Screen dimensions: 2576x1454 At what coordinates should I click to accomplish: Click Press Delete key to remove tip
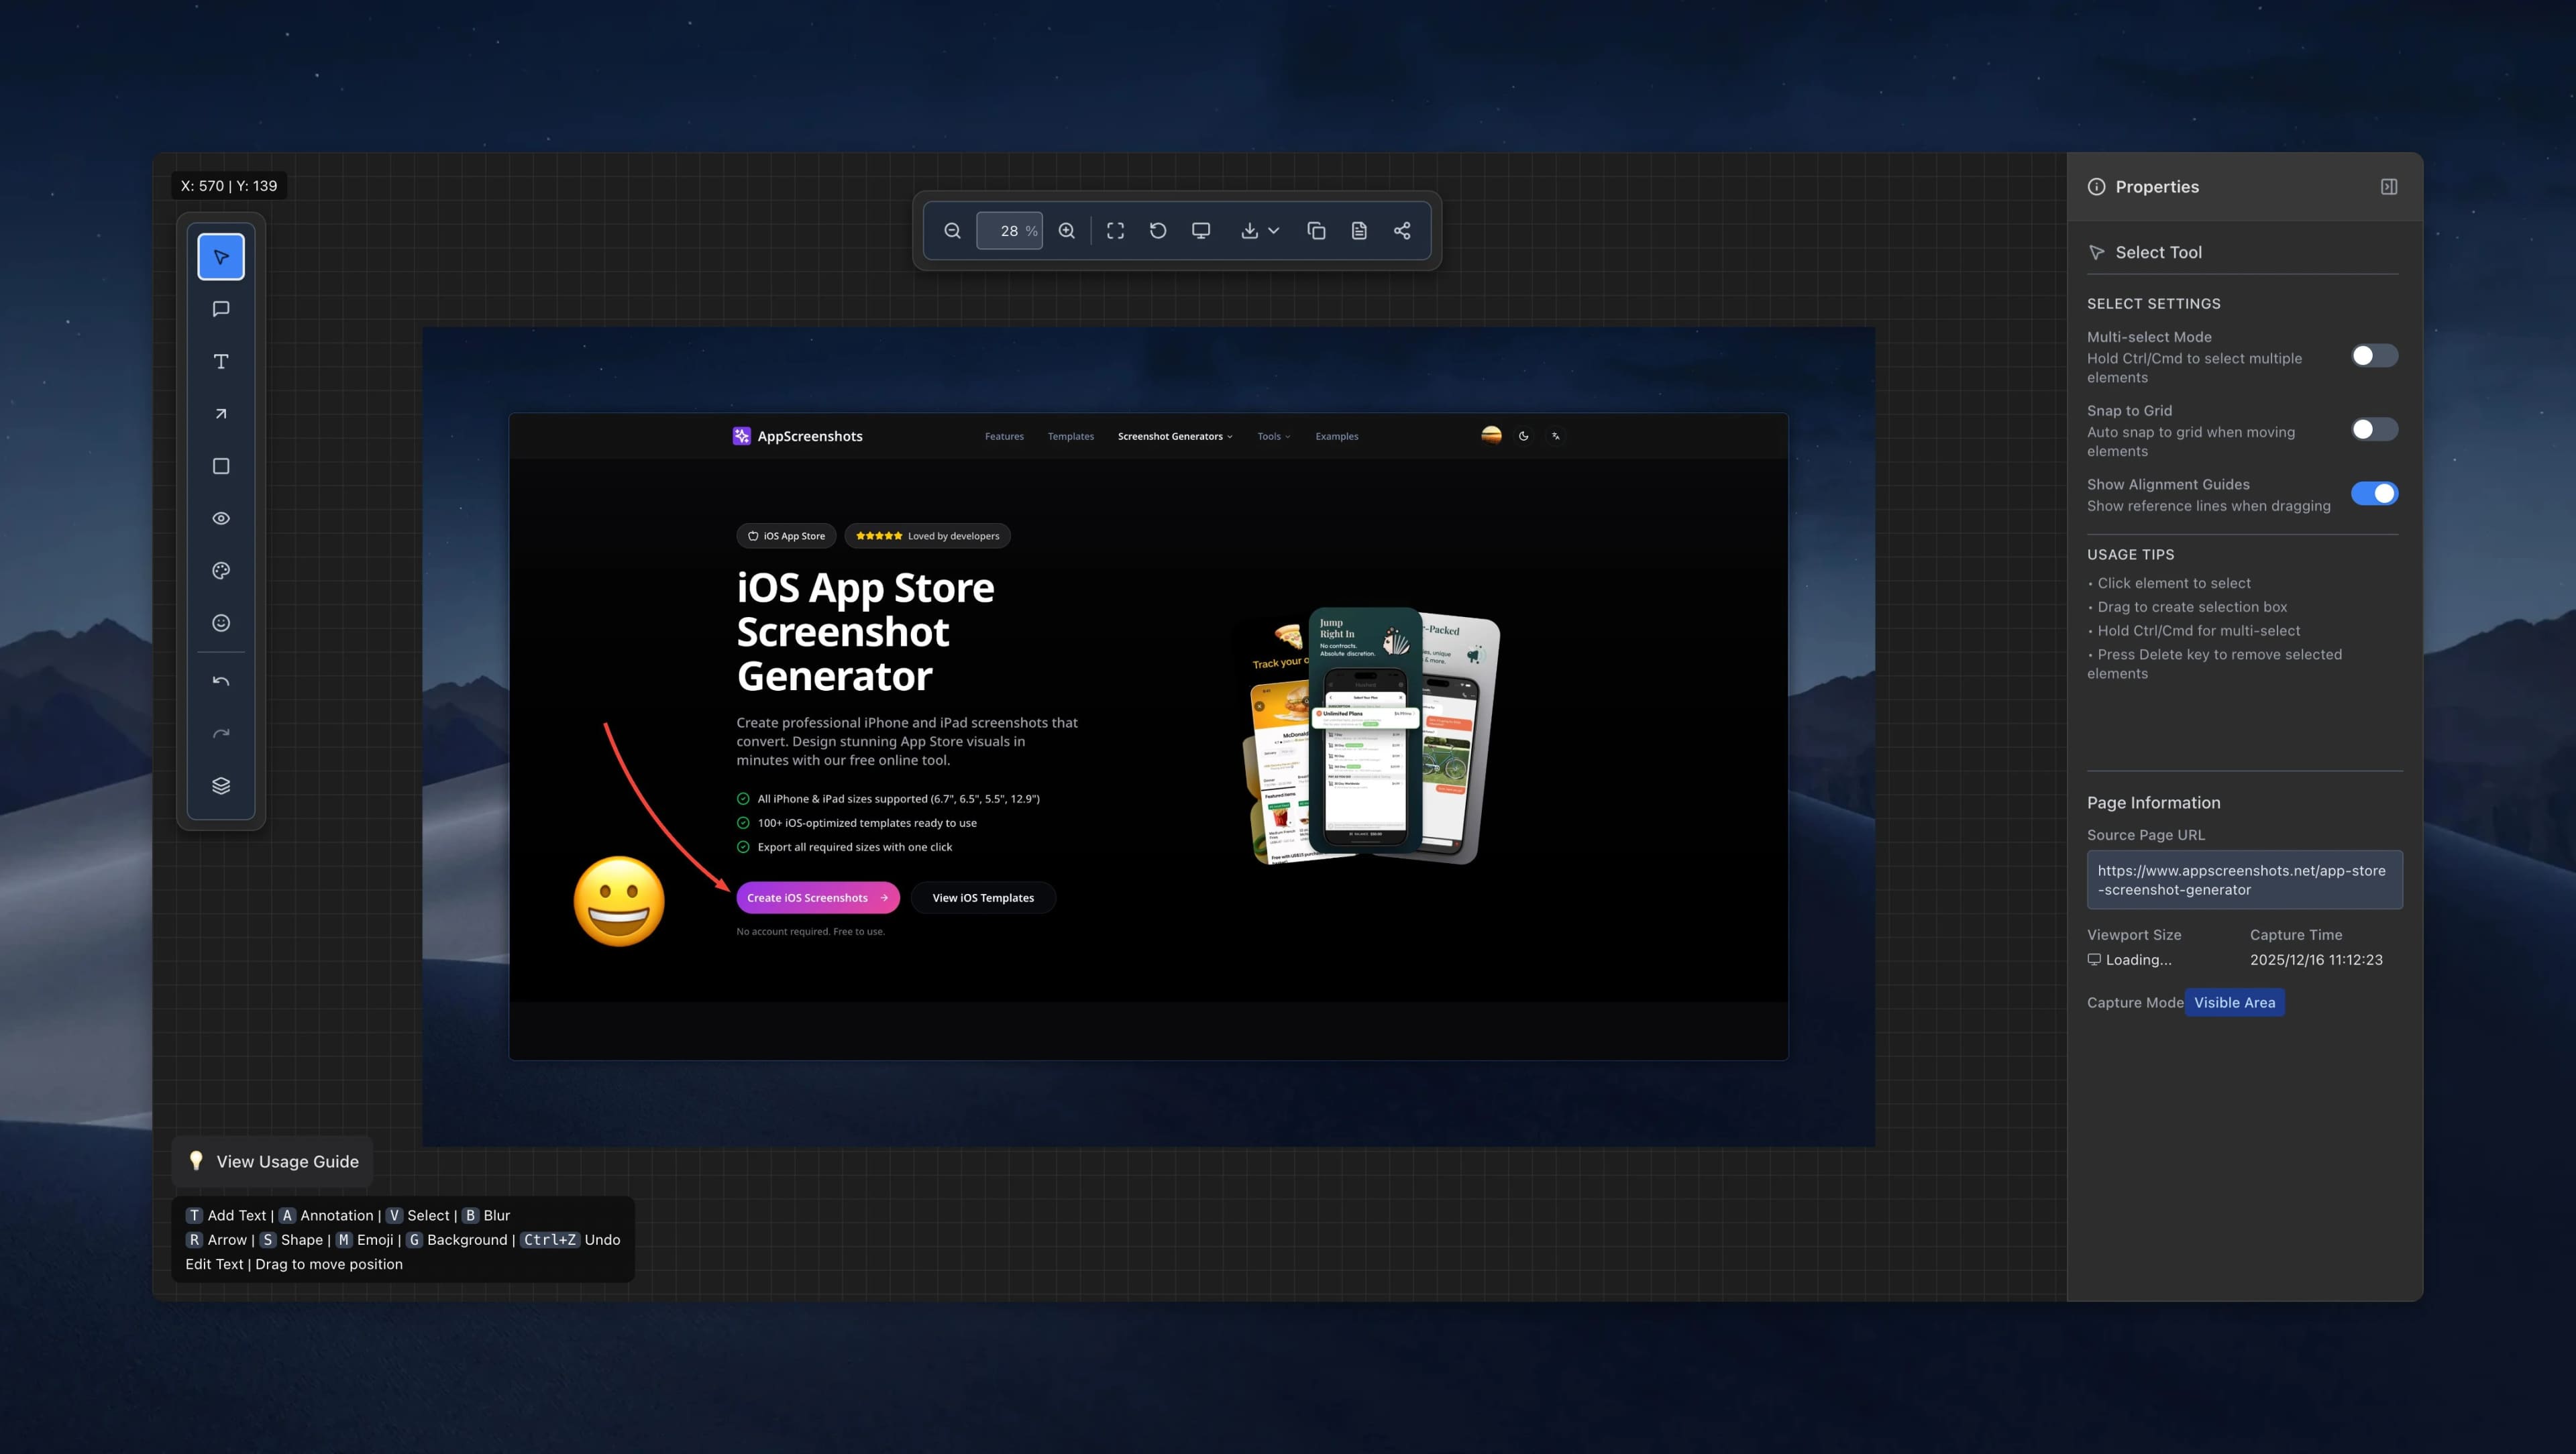tap(2214, 664)
